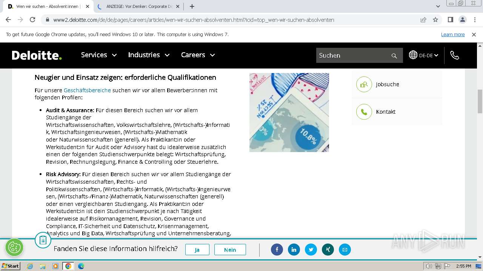
Task: Click the browser address bar URL
Action: tap(194, 20)
